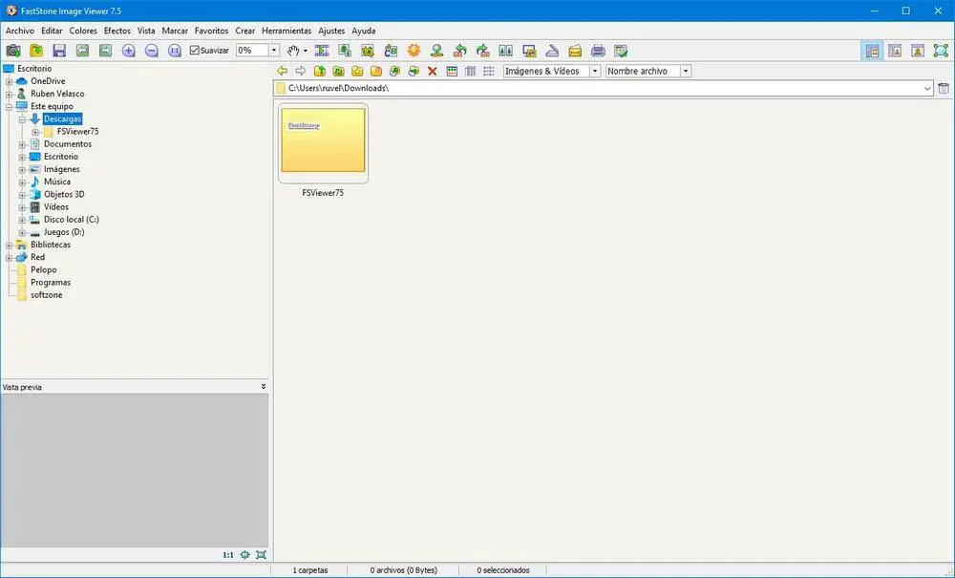Select Documentos in the folder tree

[x=68, y=144]
